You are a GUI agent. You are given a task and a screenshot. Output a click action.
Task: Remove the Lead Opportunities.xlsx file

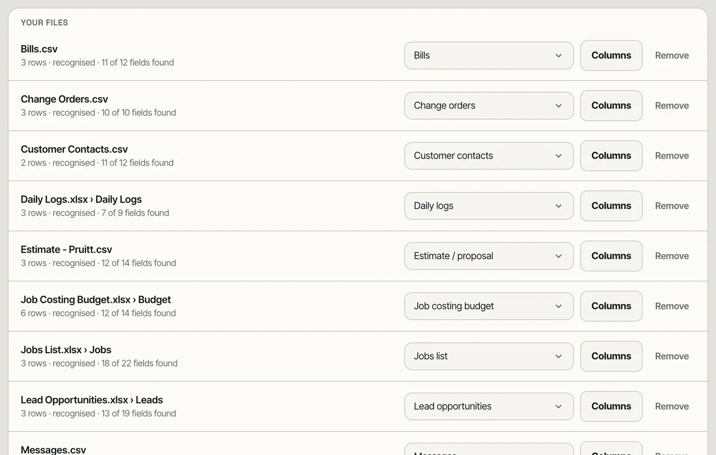tap(672, 406)
